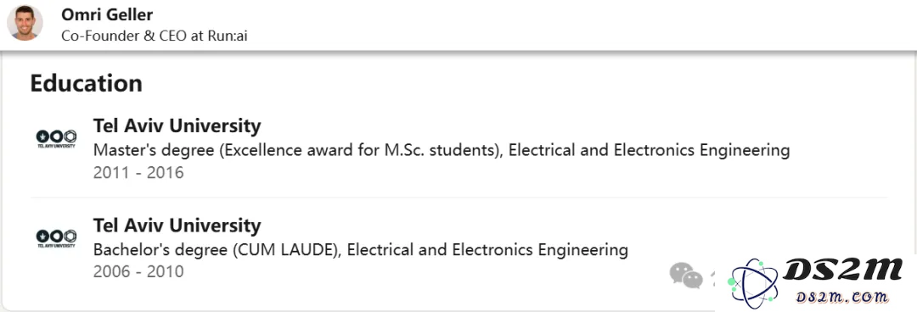
Task: Open the ds2m.com link
Action: click(842, 298)
